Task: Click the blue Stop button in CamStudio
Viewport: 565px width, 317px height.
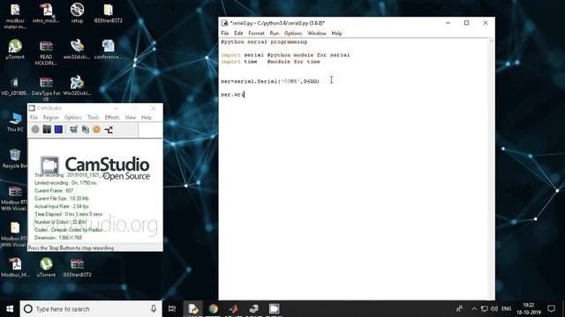Action: 58,129
